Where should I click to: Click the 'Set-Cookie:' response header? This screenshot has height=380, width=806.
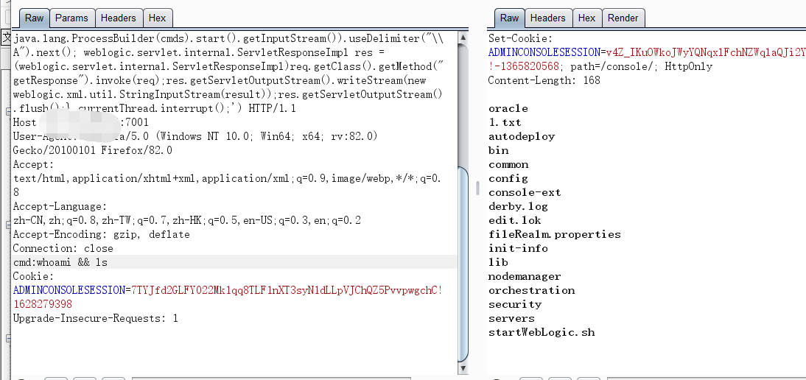[520, 38]
